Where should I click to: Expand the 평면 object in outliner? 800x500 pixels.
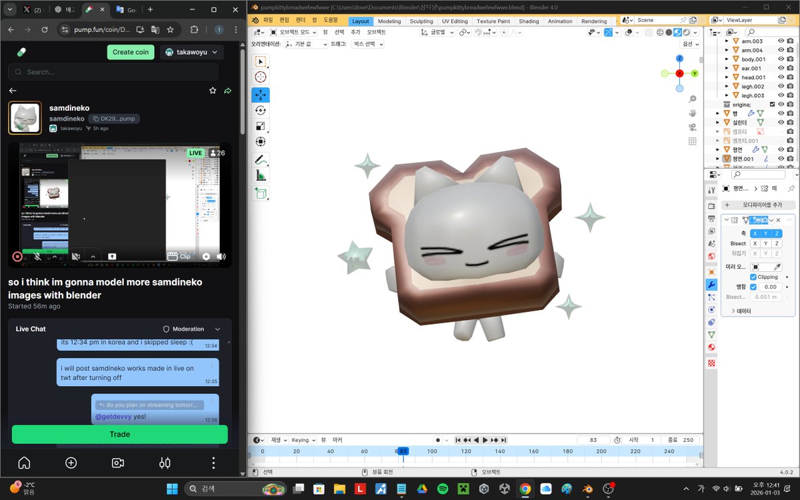[718, 150]
